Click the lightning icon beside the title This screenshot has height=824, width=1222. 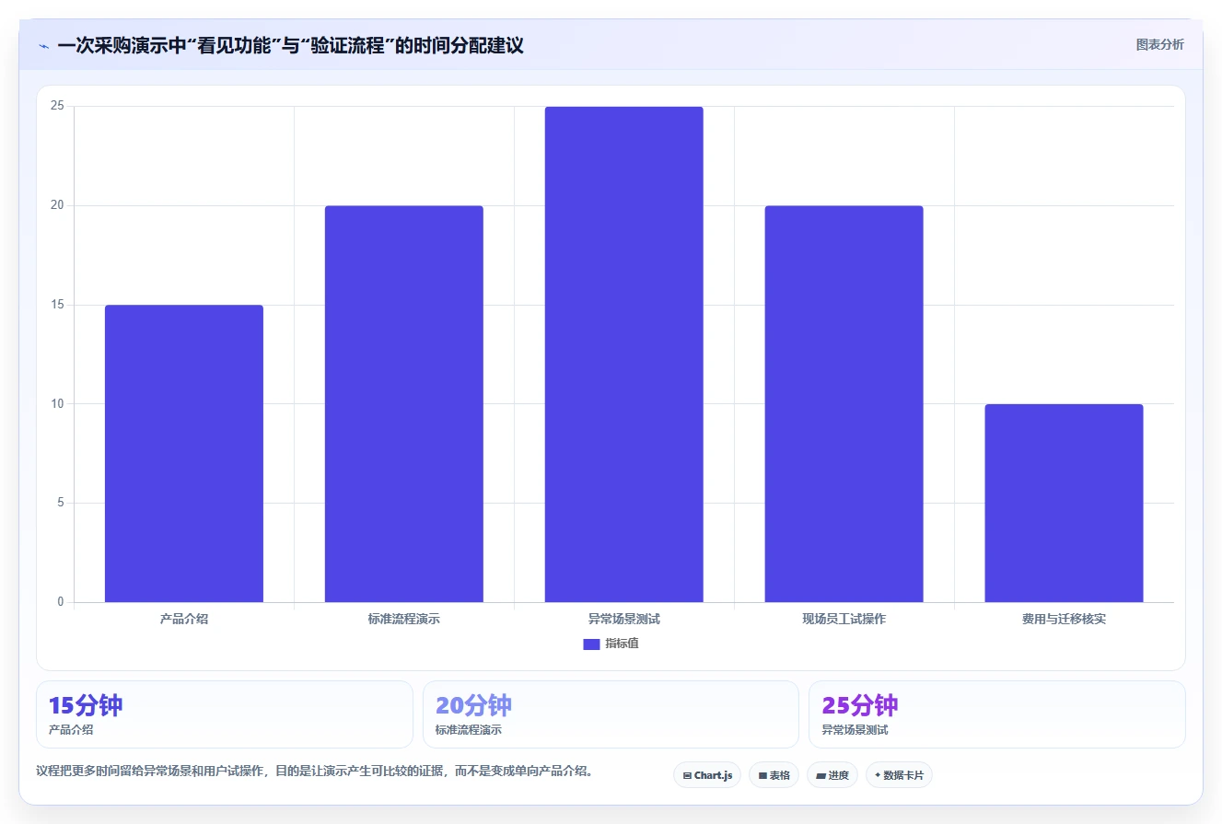(x=43, y=46)
